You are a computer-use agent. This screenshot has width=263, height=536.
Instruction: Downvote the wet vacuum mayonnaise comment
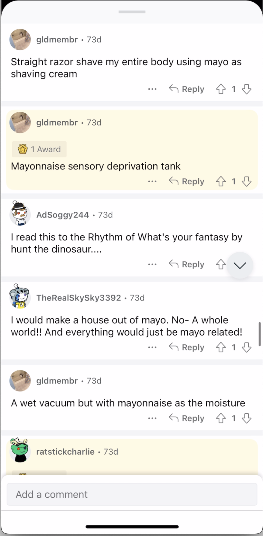(247, 418)
